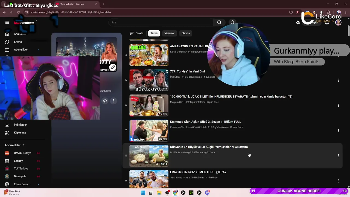Start voice search with the microphone icon
This screenshot has width=350, height=197.
tap(232, 22)
